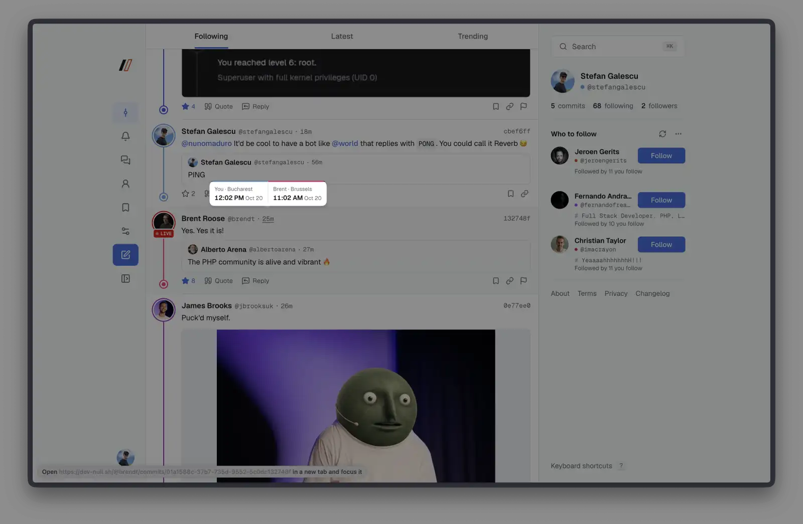Open settings sliders icon in sidebar

pos(125,231)
